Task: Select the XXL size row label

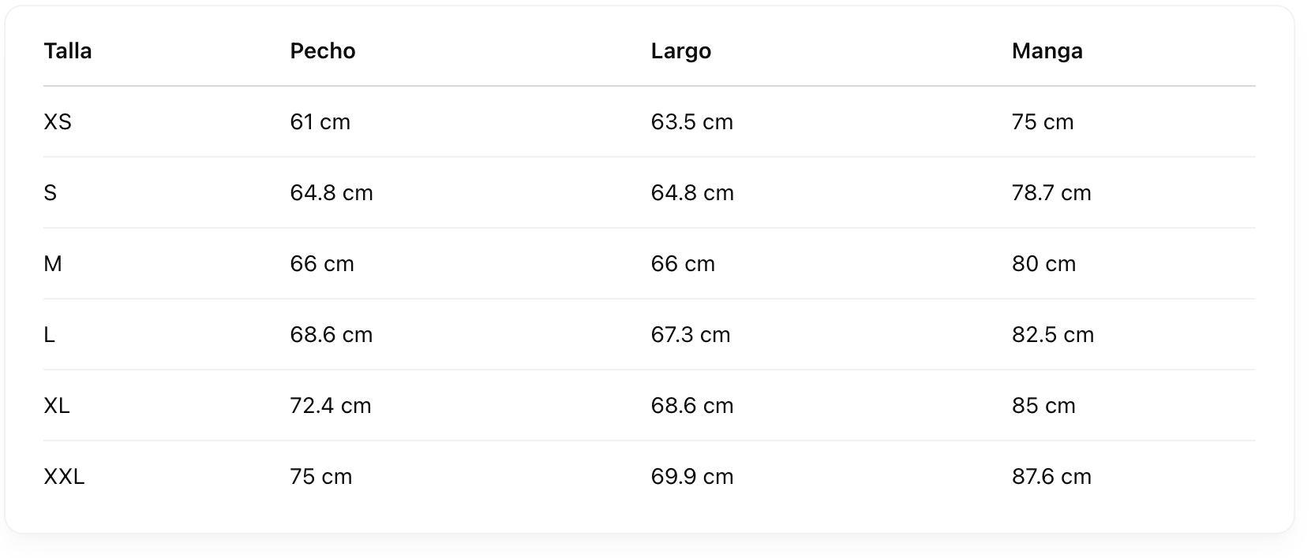Action: coord(64,477)
